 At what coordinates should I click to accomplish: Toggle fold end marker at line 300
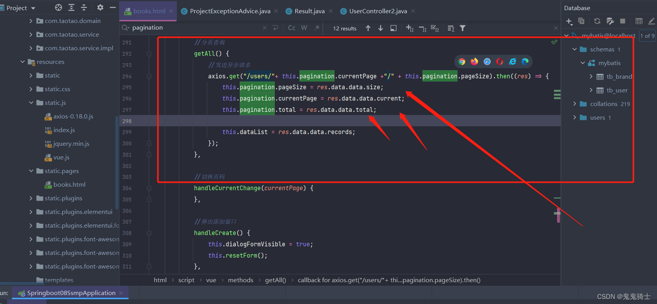pos(149,143)
